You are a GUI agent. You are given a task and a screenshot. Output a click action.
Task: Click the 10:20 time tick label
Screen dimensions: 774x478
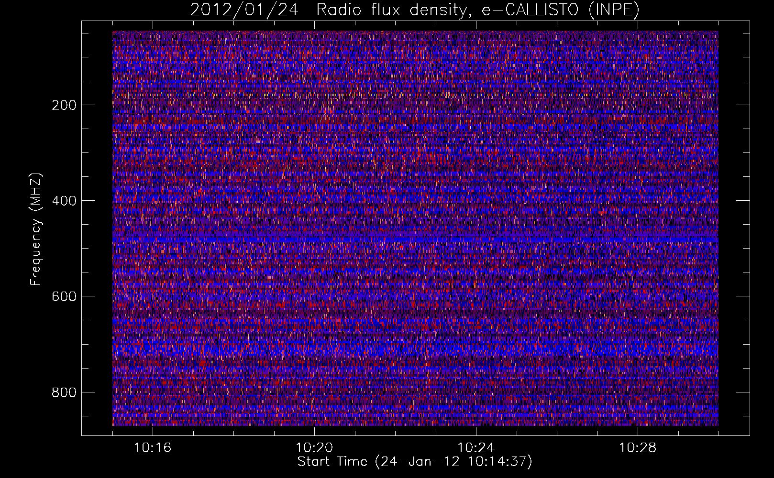pyautogui.click(x=314, y=448)
